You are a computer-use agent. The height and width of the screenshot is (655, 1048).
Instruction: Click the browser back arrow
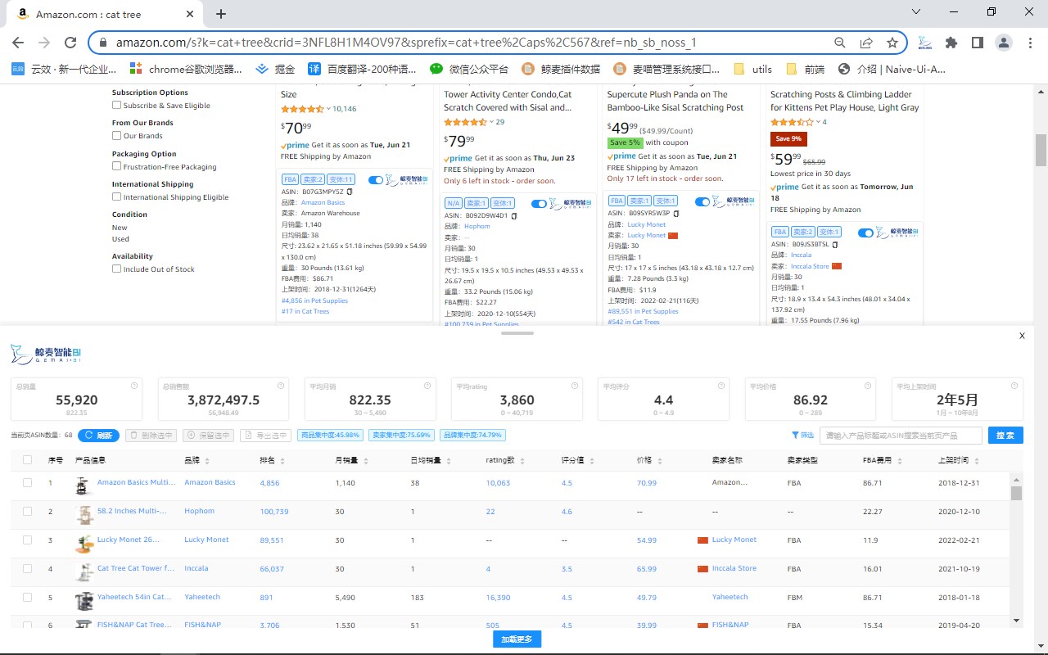(x=18, y=43)
